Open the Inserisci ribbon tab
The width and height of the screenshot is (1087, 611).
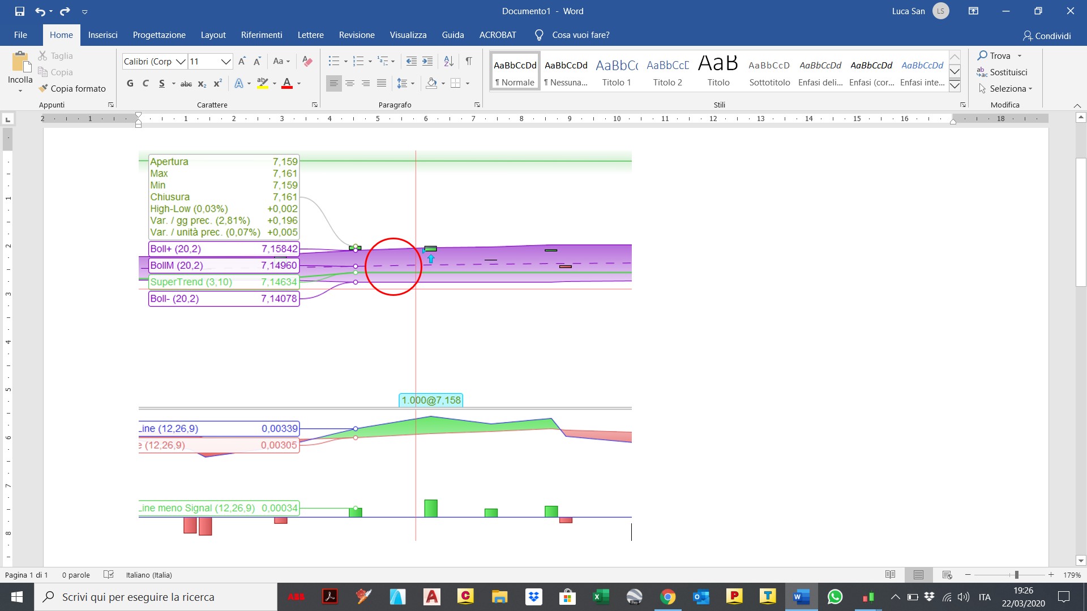(102, 35)
